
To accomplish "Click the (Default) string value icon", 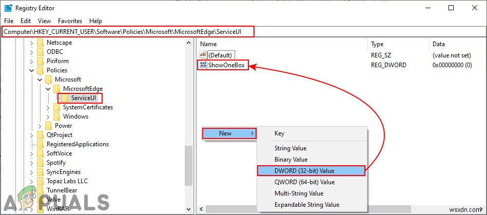I will [x=203, y=55].
